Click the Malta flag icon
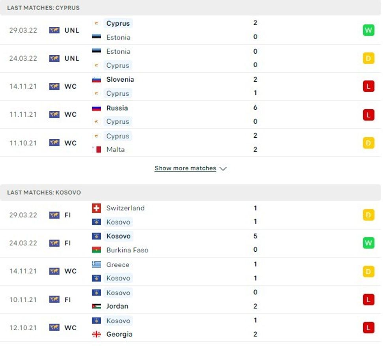The width and height of the screenshot is (387, 346). [96, 150]
